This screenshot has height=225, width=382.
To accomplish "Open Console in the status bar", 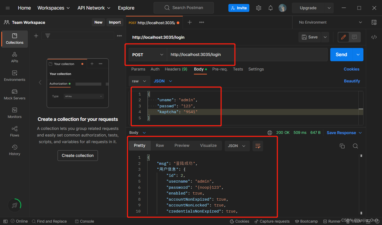I will tap(84, 221).
